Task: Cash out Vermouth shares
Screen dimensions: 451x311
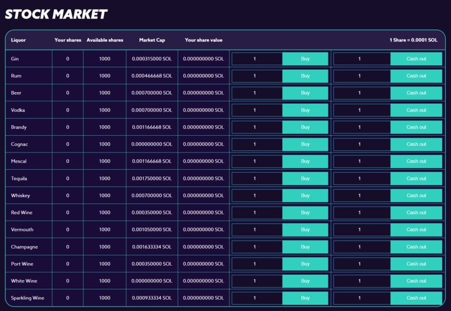Action: (416, 229)
